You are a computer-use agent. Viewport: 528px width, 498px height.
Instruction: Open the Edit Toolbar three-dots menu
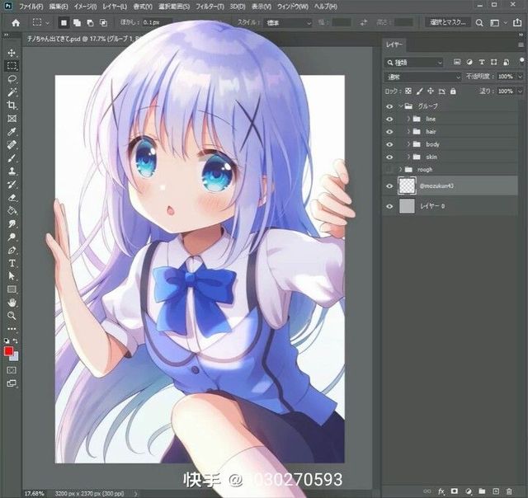pos(12,329)
